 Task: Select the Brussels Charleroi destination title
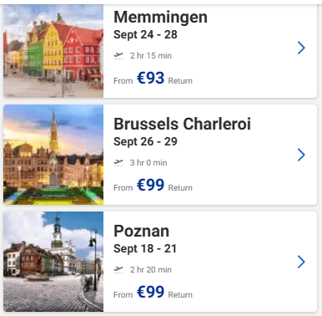(x=182, y=124)
